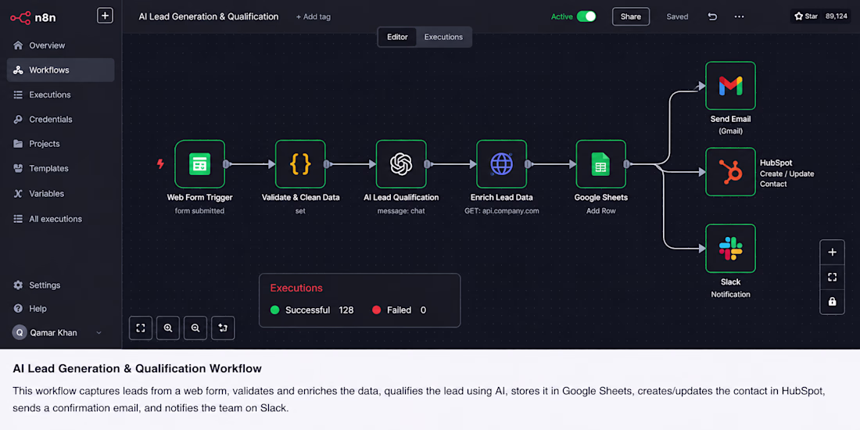This screenshot has width=860, height=430.
Task: Toggle the workflow Active switch
Action: point(586,16)
